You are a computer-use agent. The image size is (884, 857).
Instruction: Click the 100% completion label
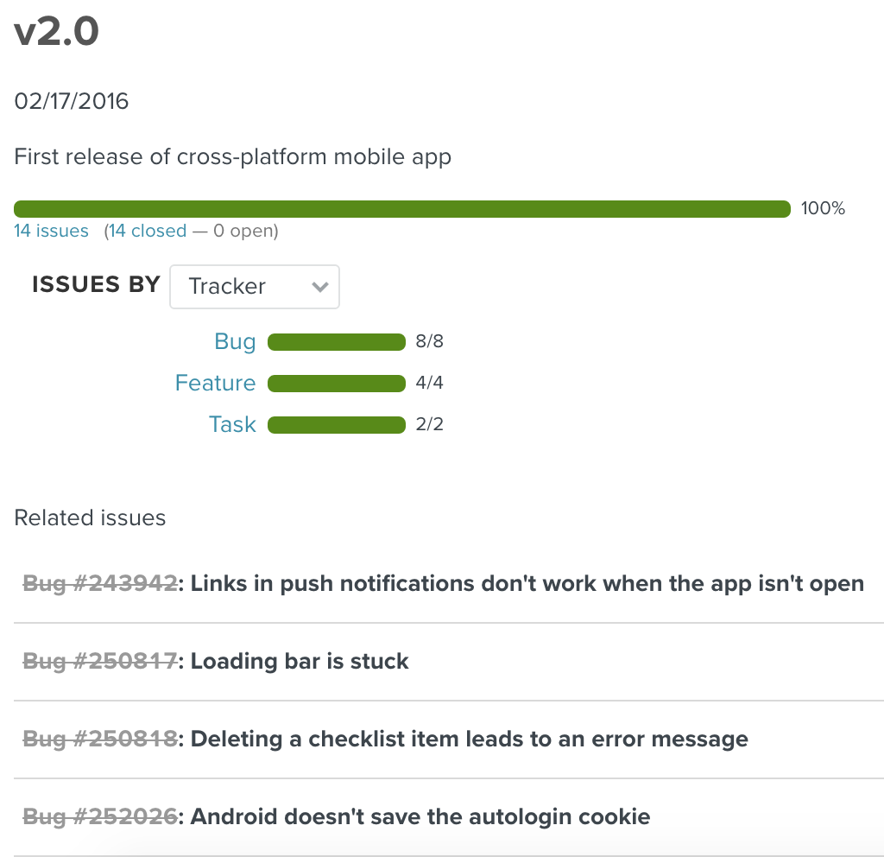click(x=823, y=208)
